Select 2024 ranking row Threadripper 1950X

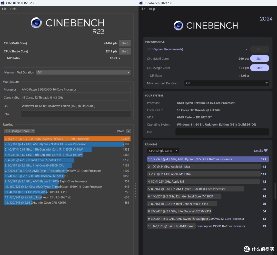pyautogui.click(x=208, y=226)
